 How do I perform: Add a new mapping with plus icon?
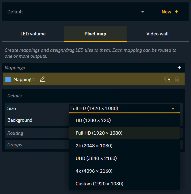[179, 68]
